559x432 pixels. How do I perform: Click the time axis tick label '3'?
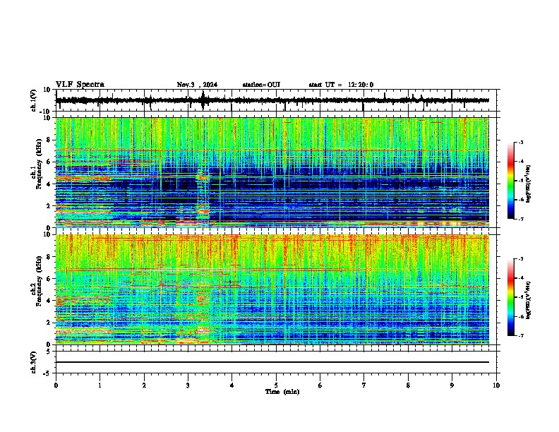tap(188, 385)
